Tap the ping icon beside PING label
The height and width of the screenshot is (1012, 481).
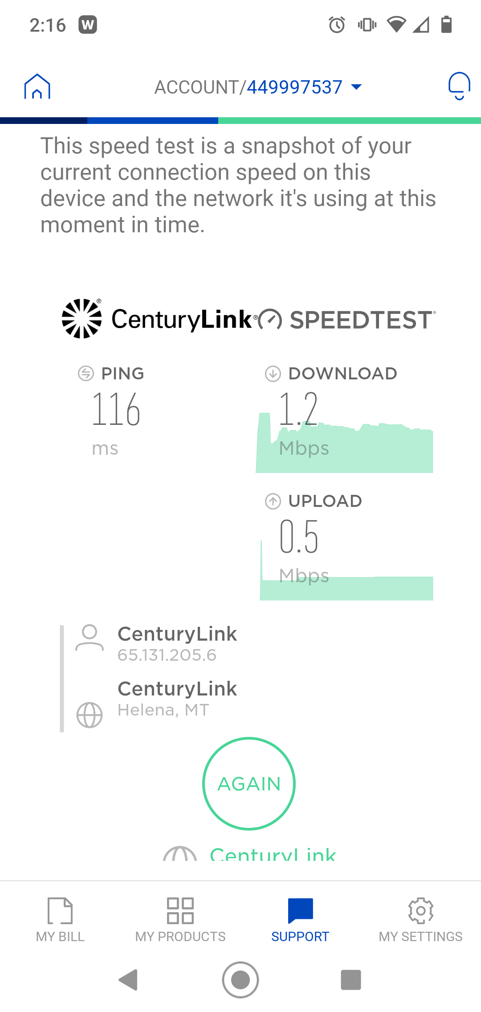(86, 374)
